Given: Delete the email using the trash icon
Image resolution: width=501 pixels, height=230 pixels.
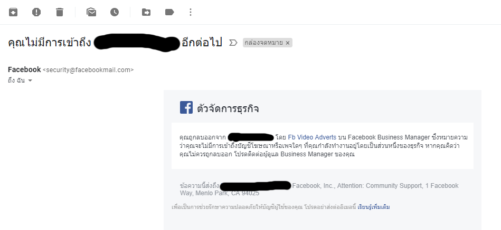Looking at the screenshot, I should pyautogui.click(x=60, y=12).
